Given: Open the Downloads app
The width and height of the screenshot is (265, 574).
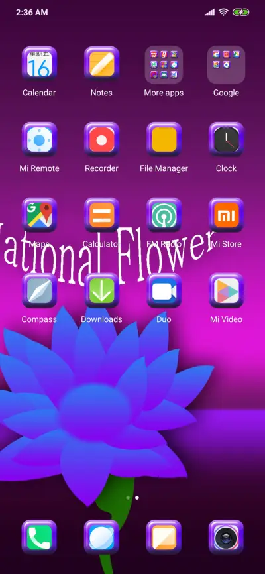Looking at the screenshot, I should (102, 290).
